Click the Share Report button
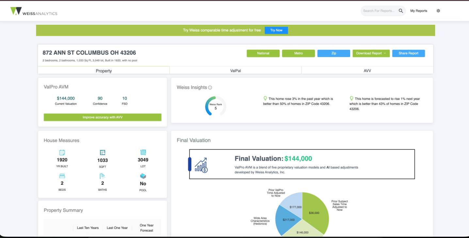Viewport: 469px width, 238px height. (x=409, y=53)
